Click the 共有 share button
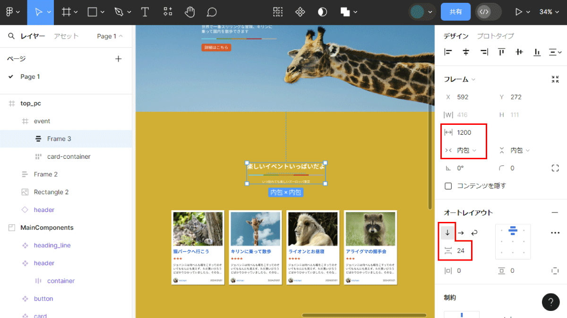The height and width of the screenshot is (318, 567). [x=455, y=12]
